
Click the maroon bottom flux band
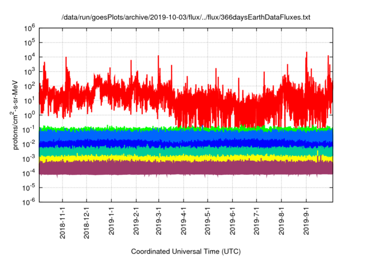tap(172, 167)
